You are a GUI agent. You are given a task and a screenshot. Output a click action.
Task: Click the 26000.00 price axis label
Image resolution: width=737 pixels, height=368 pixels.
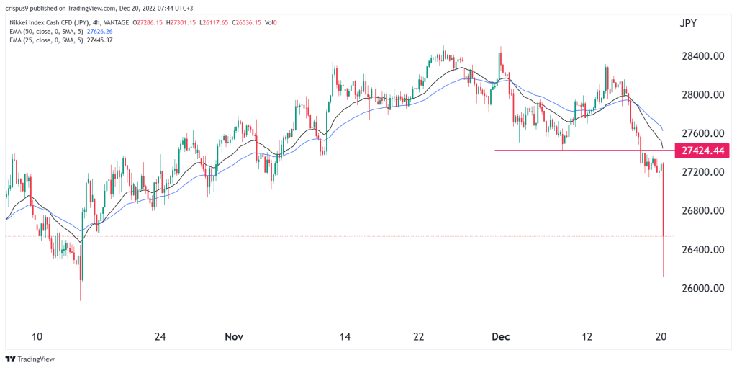[x=702, y=289]
